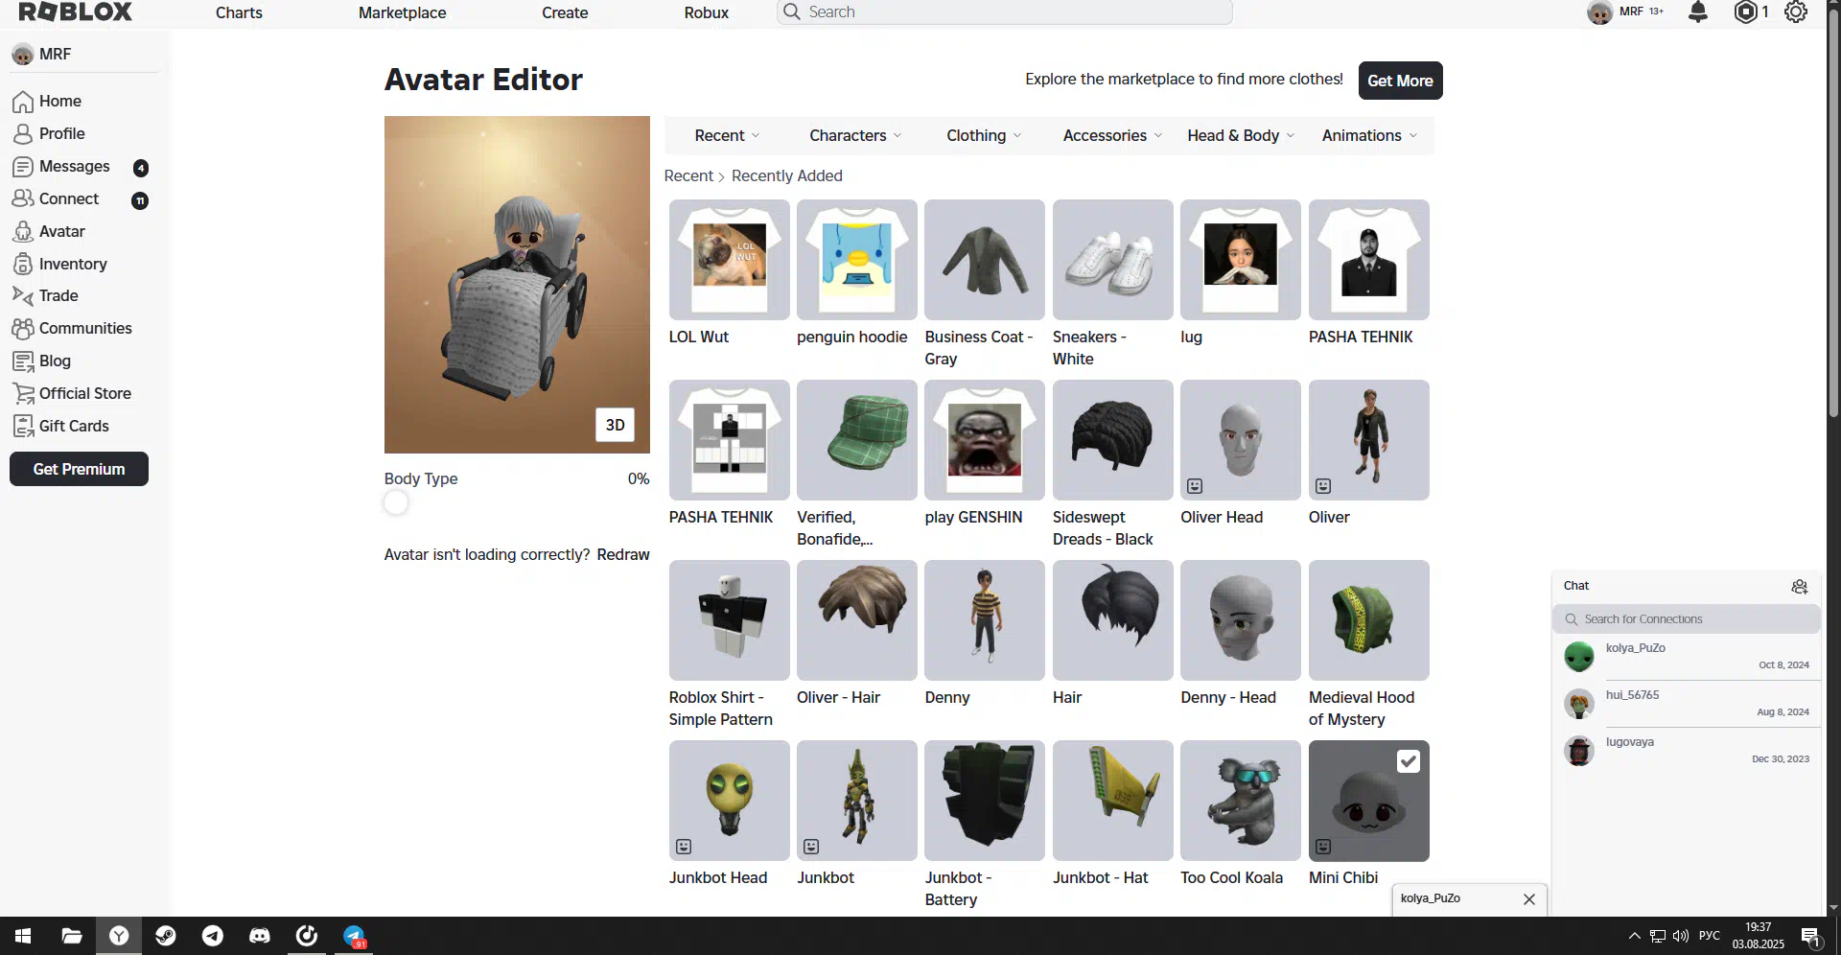The width and height of the screenshot is (1841, 955).
Task: Expand the Animations dropdown tab
Action: 1369,136
